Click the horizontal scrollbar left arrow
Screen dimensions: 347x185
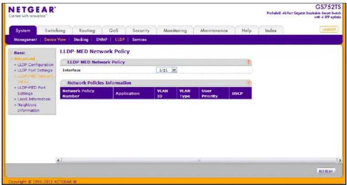58,161
